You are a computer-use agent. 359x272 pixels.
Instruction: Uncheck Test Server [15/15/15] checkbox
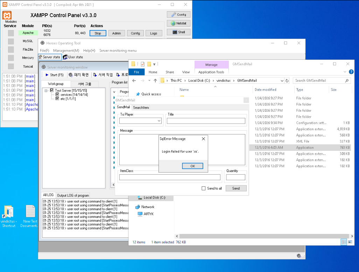pyautogui.click(x=52, y=90)
